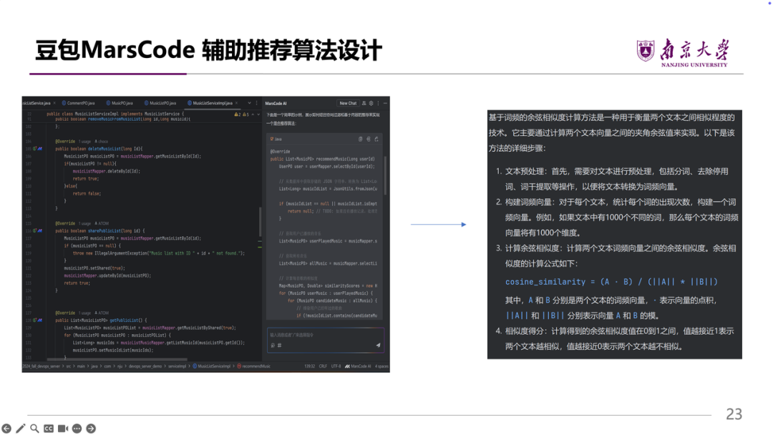Click the context add icon in chat input
The height and width of the screenshot is (435, 773).
(273, 346)
